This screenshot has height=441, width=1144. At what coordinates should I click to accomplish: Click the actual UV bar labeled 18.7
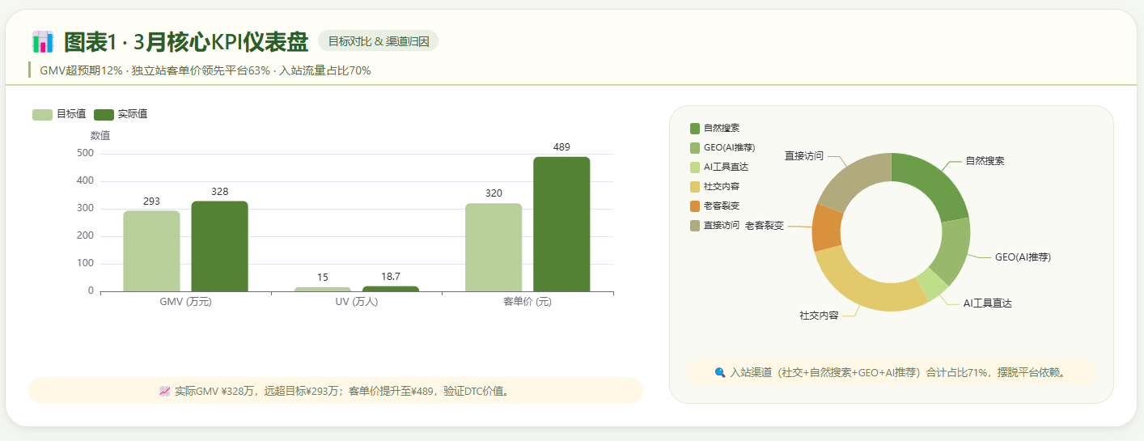pos(391,288)
